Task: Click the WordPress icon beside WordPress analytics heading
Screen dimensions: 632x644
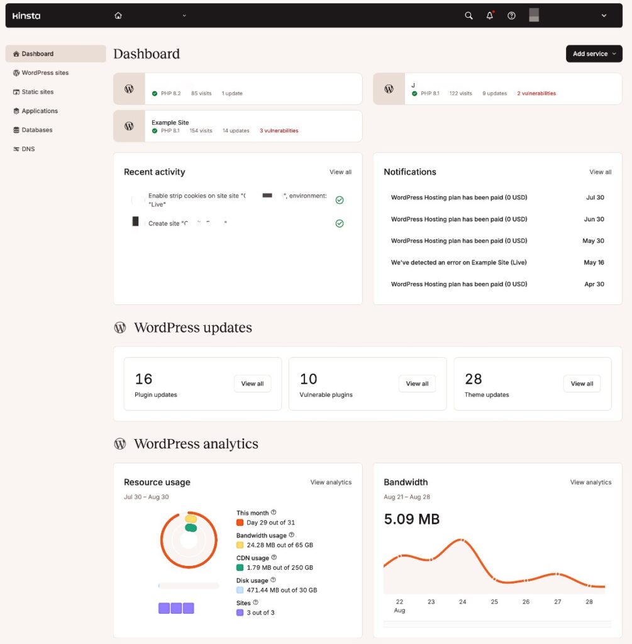Action: click(x=119, y=444)
